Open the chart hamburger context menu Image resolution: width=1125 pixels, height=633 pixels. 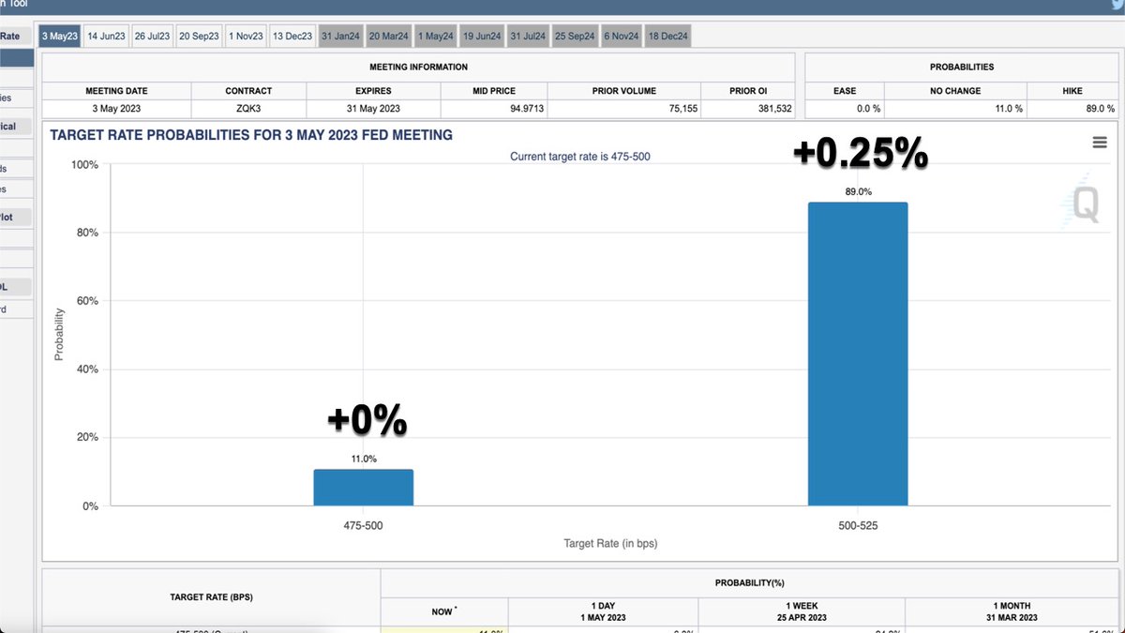[x=1100, y=142]
